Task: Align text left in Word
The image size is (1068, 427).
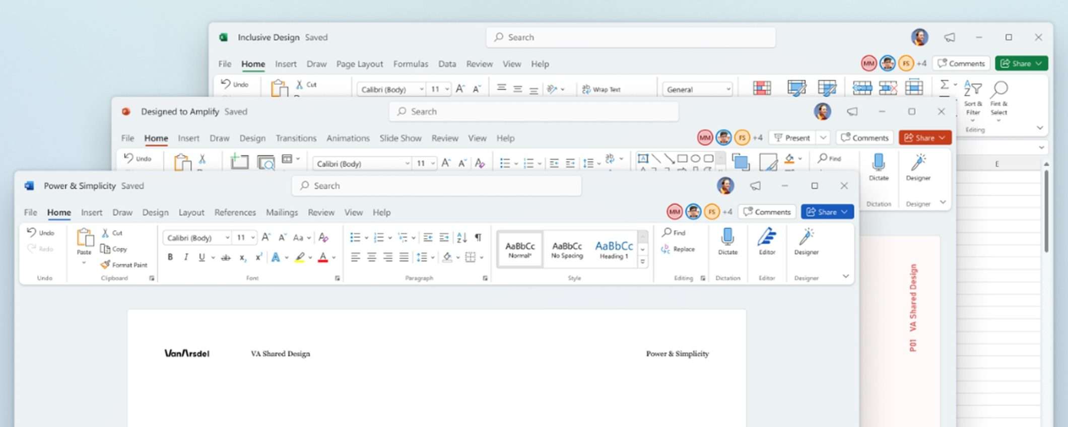Action: click(x=355, y=257)
